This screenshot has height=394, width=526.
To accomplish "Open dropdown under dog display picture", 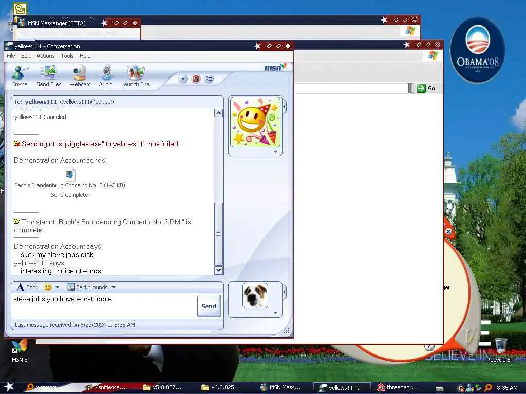I will point(275,313).
